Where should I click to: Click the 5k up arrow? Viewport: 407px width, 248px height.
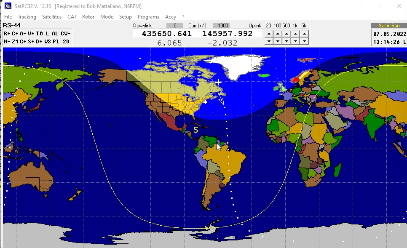tap(304, 34)
